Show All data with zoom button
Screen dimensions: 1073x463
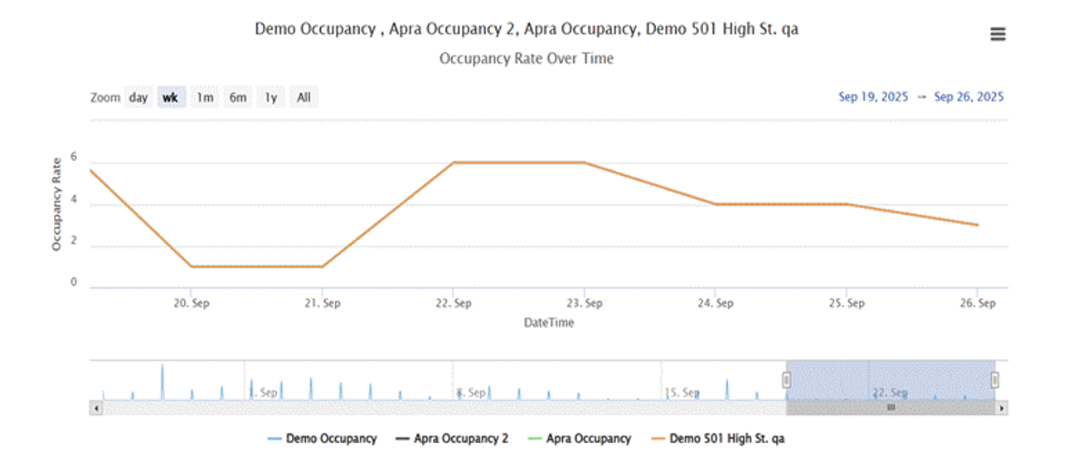click(x=303, y=98)
